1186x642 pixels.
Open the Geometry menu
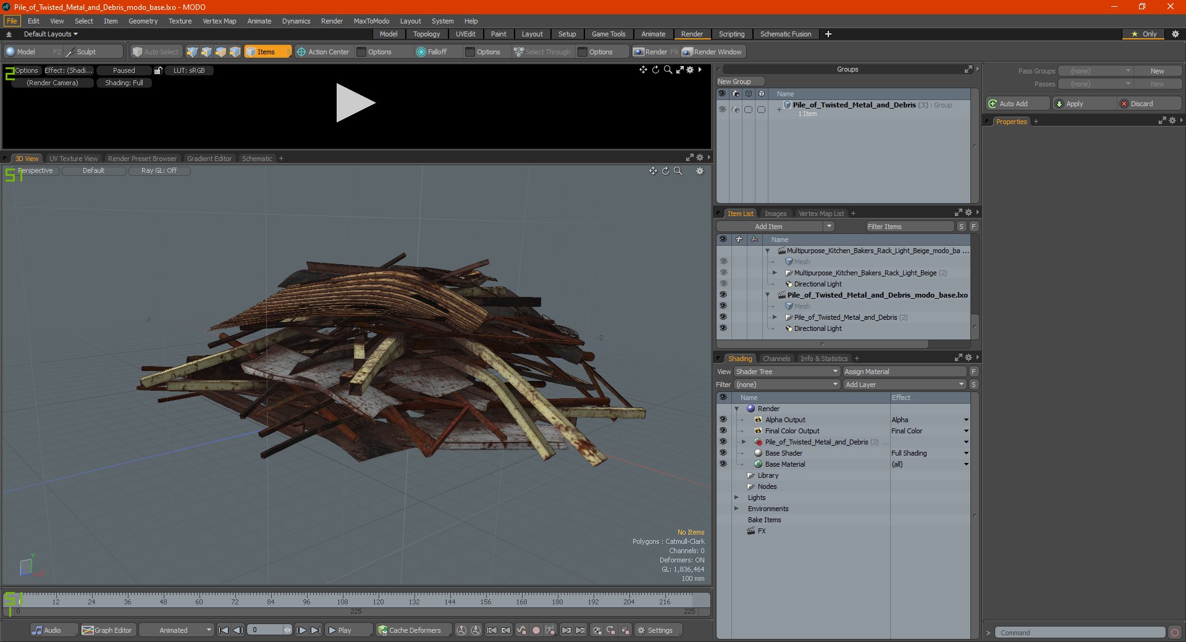click(143, 21)
